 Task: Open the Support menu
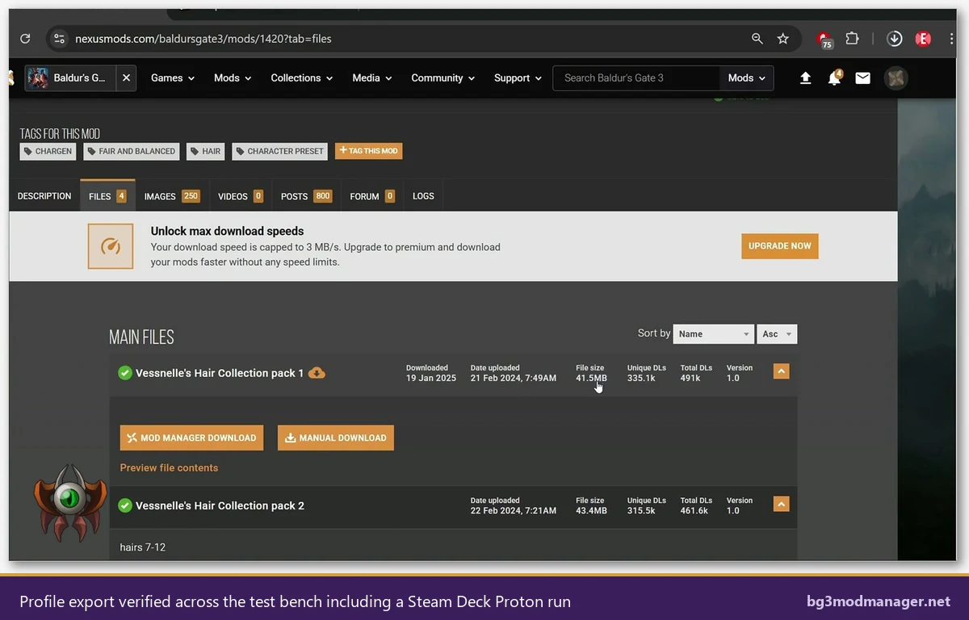(x=518, y=78)
